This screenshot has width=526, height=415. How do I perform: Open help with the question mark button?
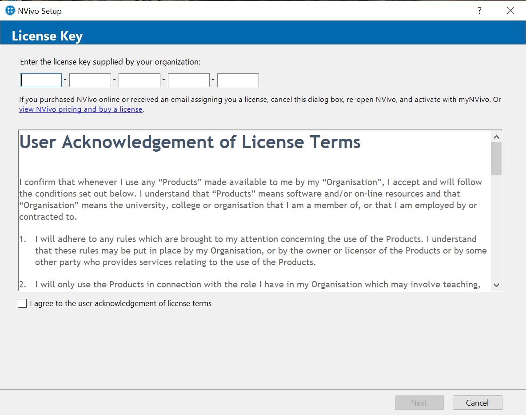pyautogui.click(x=479, y=11)
